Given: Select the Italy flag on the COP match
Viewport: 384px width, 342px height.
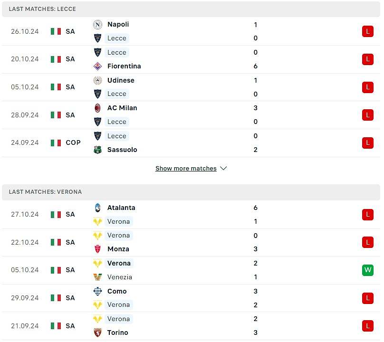Looking at the screenshot, I should [56, 143].
